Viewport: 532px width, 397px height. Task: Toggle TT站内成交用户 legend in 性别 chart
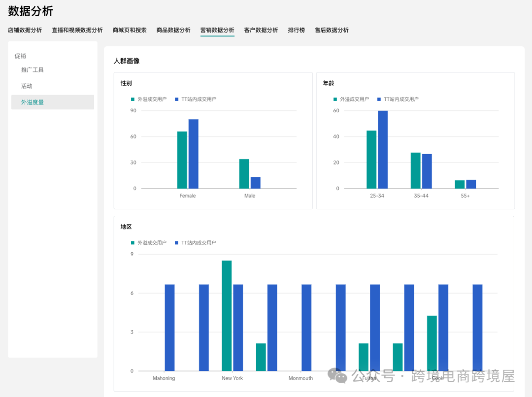[199, 99]
